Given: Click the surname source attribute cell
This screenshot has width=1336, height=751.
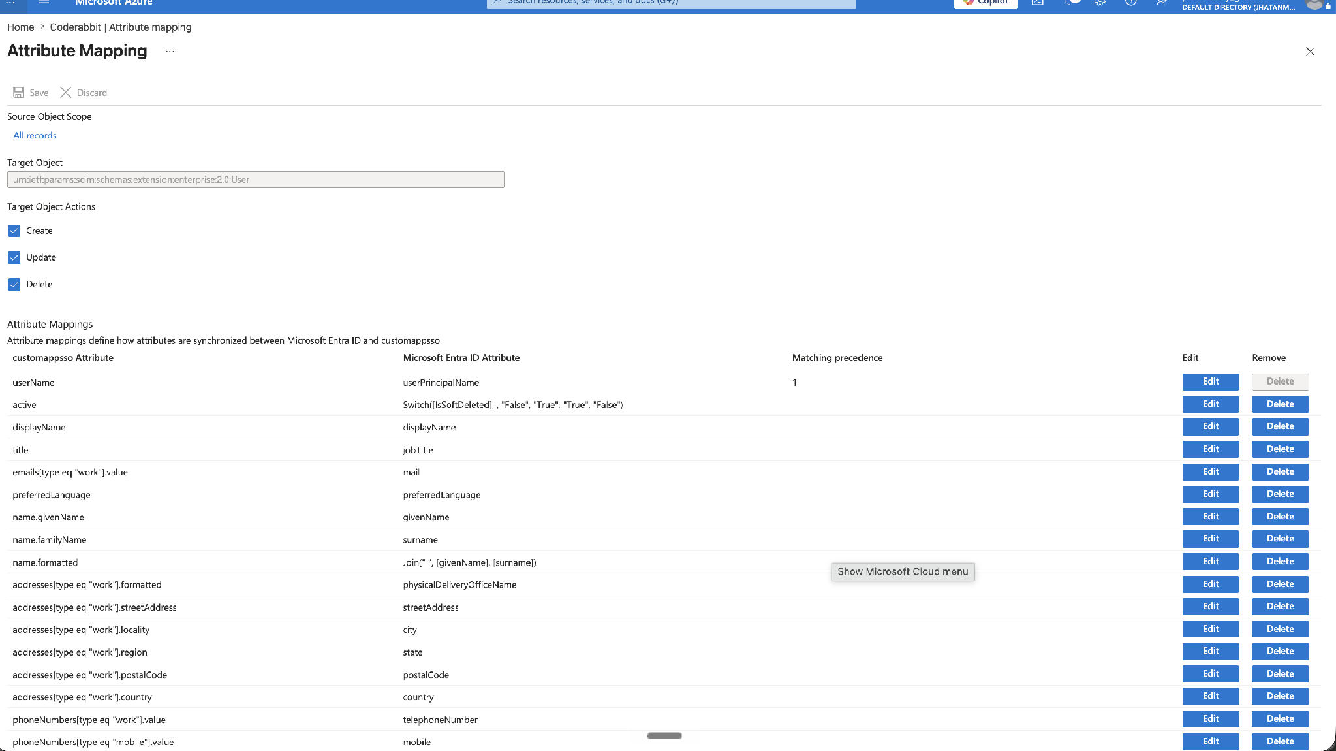Looking at the screenshot, I should point(420,540).
